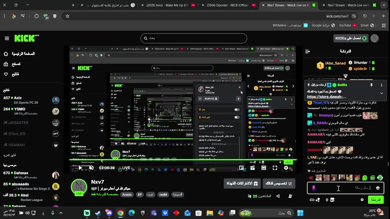The width and height of the screenshot is (390, 219).
Task: Open the Kick hamburger menu
Action: 7,38
